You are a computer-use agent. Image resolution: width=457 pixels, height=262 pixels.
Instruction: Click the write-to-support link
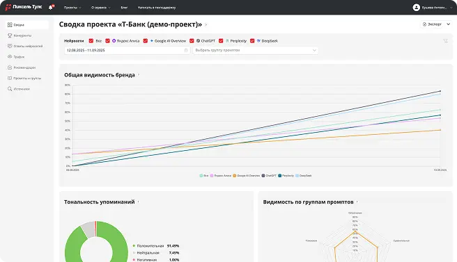tap(157, 8)
